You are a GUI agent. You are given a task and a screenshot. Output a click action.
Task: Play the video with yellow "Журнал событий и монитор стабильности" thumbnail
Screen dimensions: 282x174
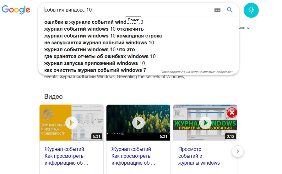click(71, 123)
